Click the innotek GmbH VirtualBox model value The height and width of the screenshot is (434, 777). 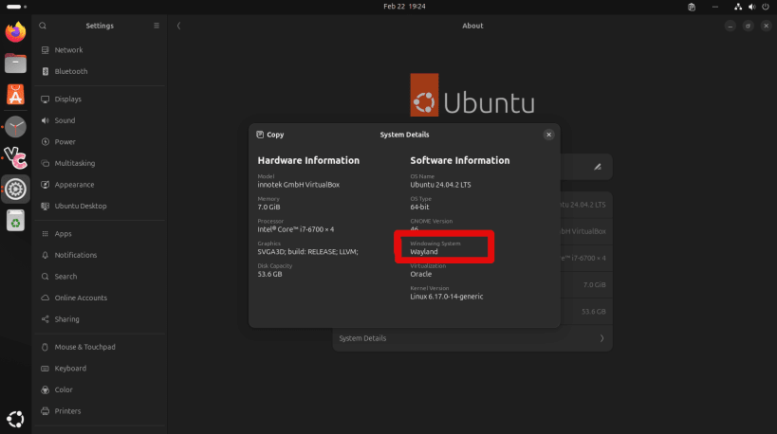click(298, 185)
